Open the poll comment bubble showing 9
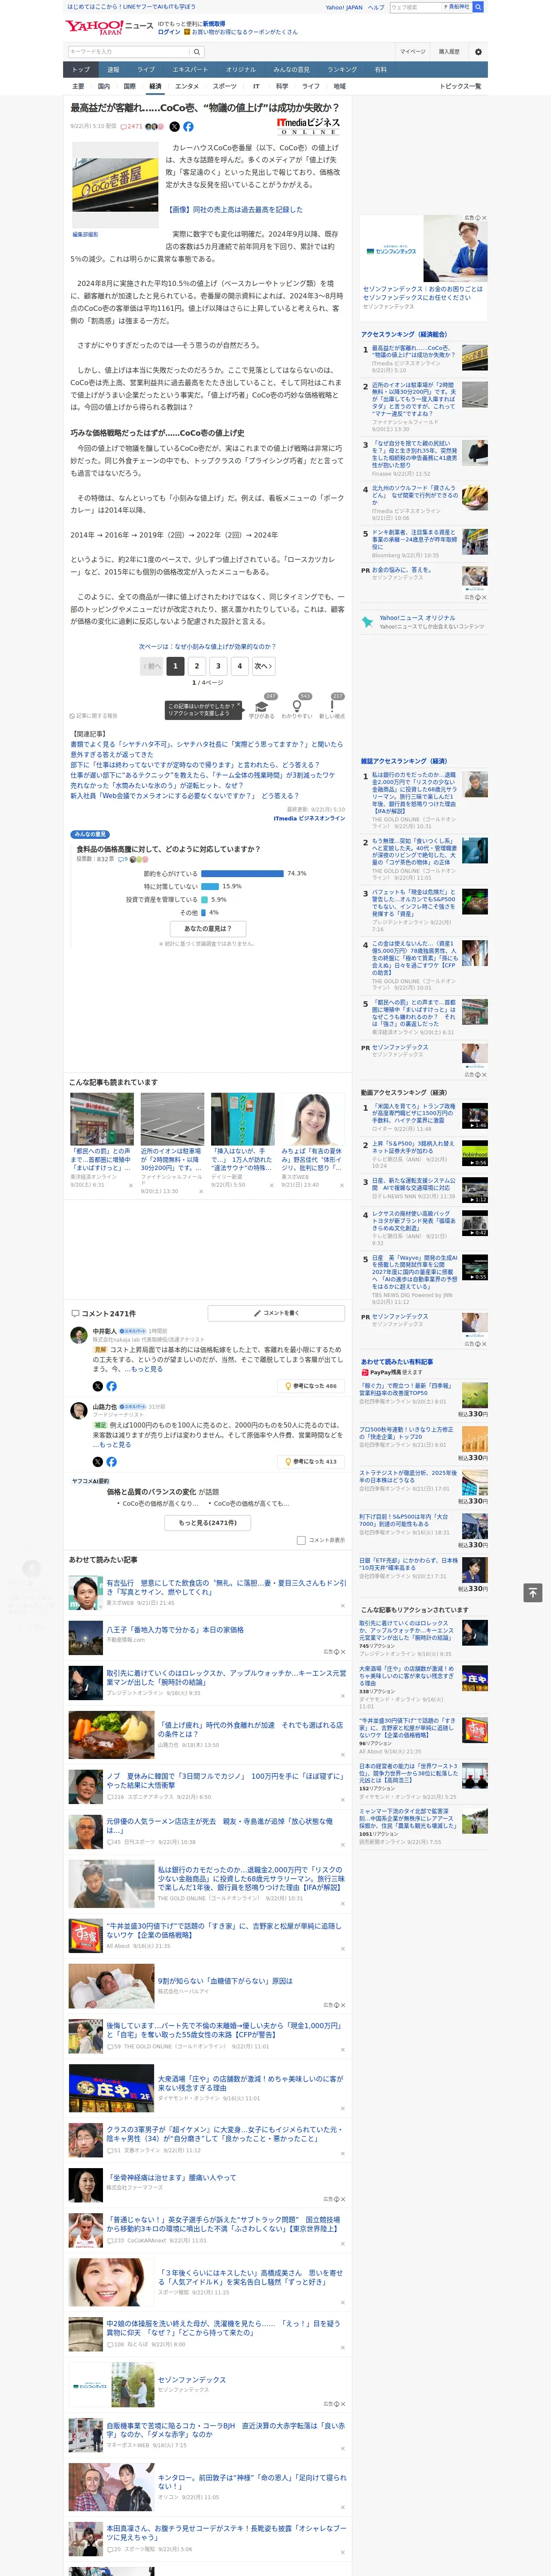The image size is (551, 2576). pos(123,859)
